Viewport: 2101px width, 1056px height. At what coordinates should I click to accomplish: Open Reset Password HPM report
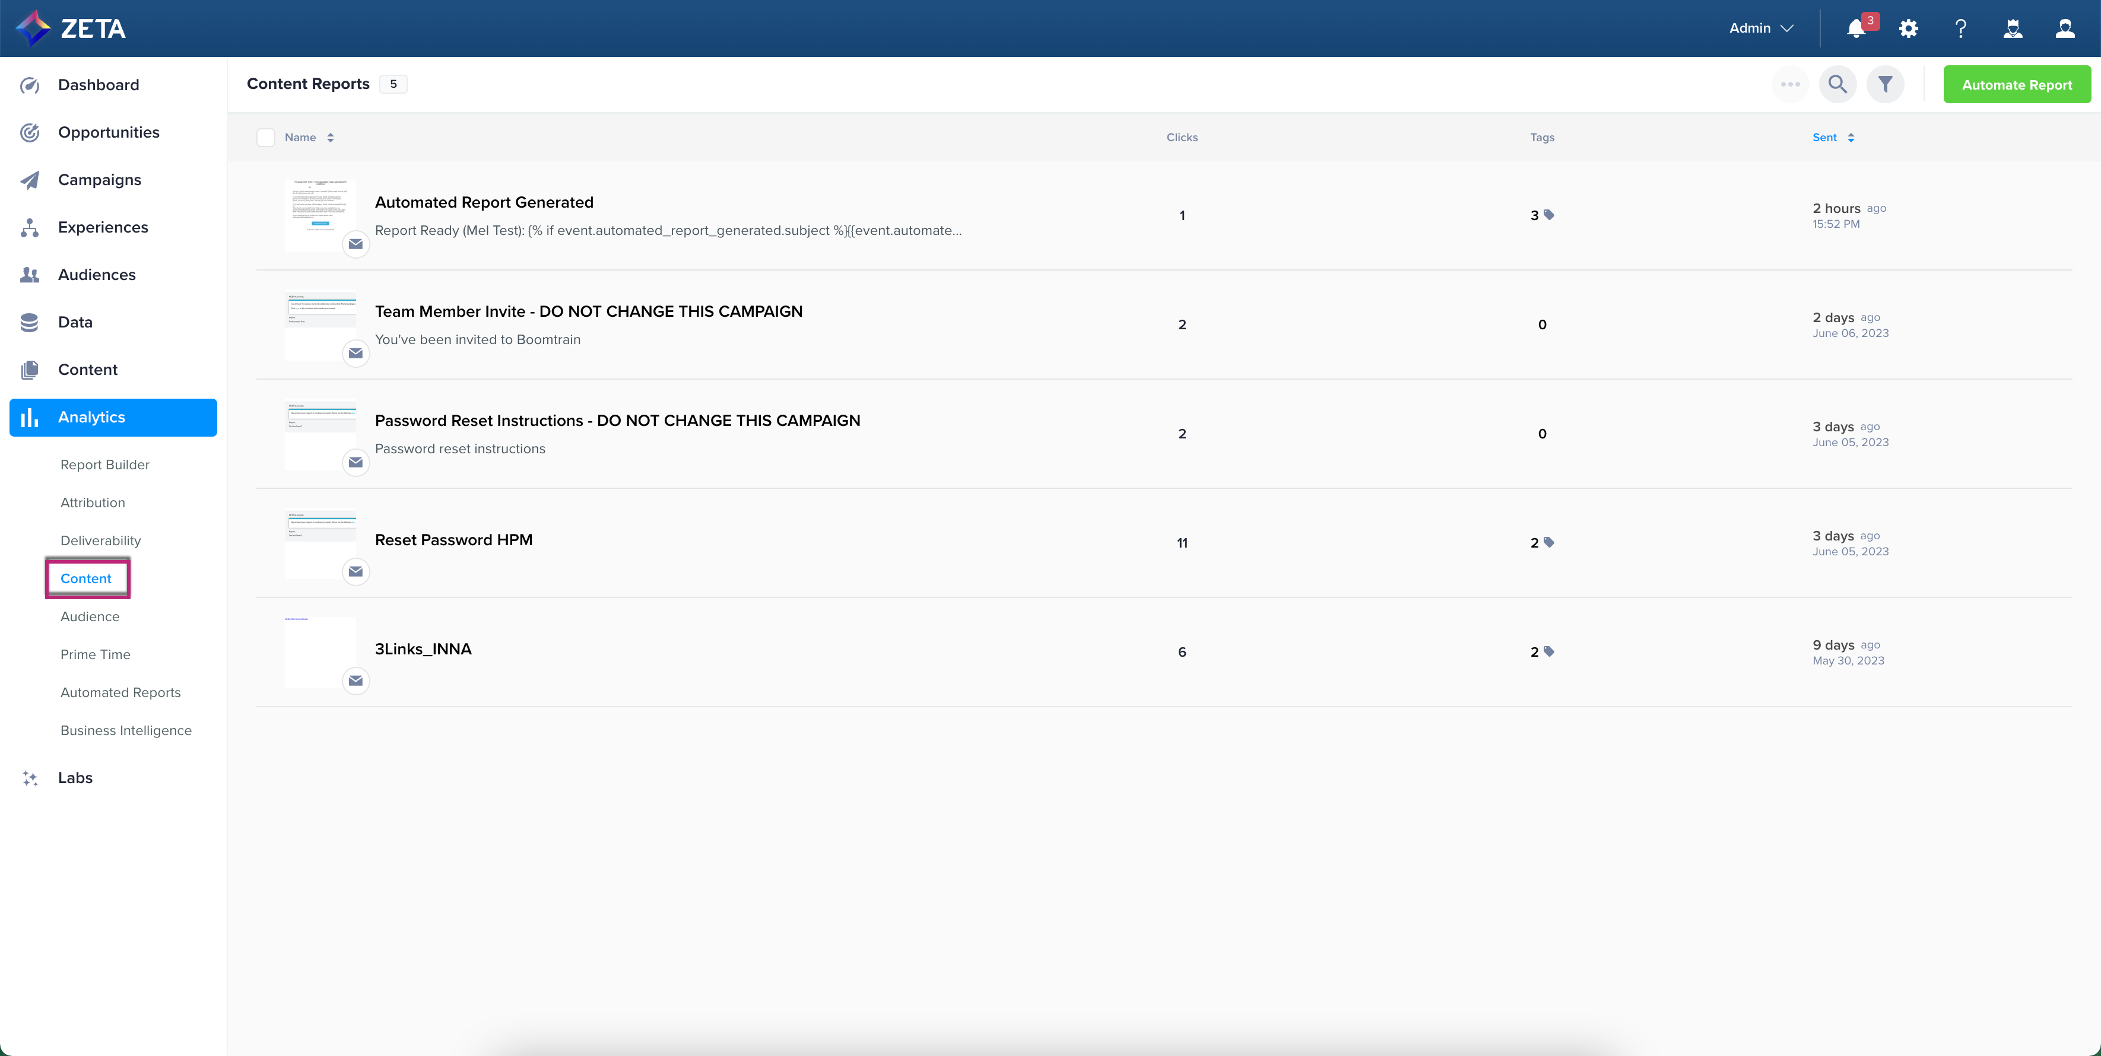point(453,540)
